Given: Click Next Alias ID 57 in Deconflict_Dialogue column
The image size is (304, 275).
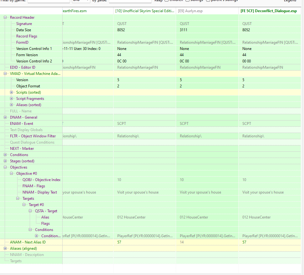Looking at the screenshot, I should [x=244, y=242].
